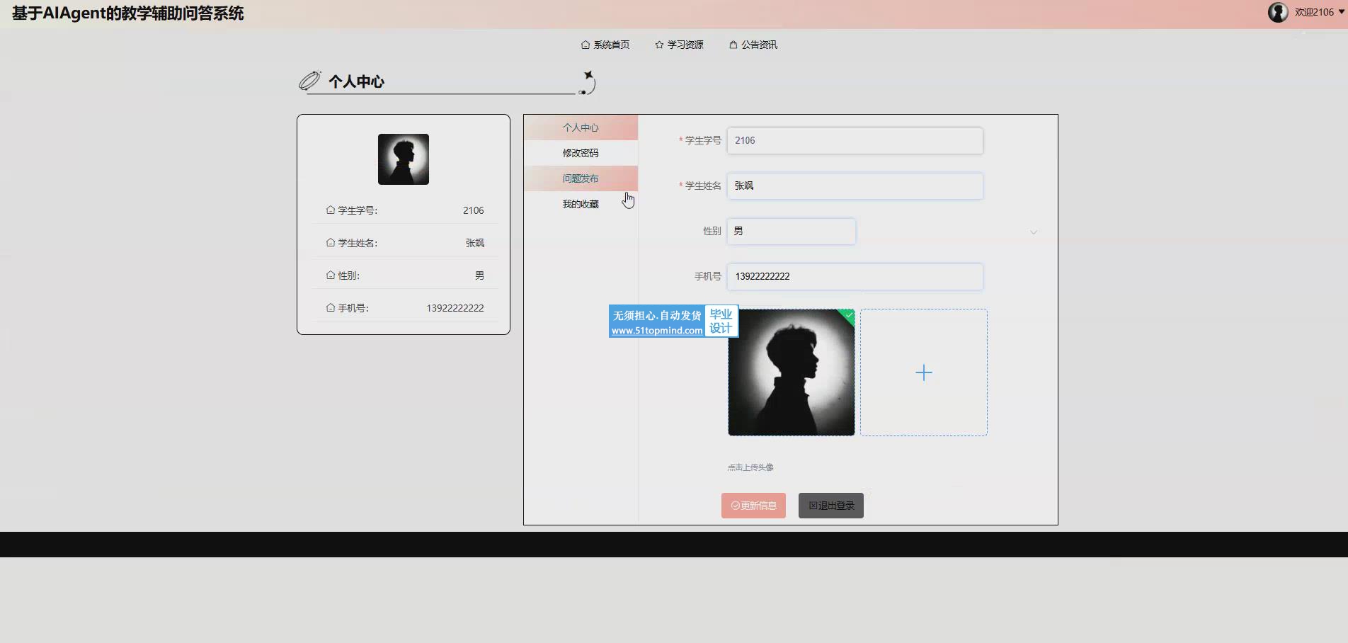Switch to the 修改密码 tab
Image resolution: width=1348 pixels, height=643 pixels.
(581, 153)
